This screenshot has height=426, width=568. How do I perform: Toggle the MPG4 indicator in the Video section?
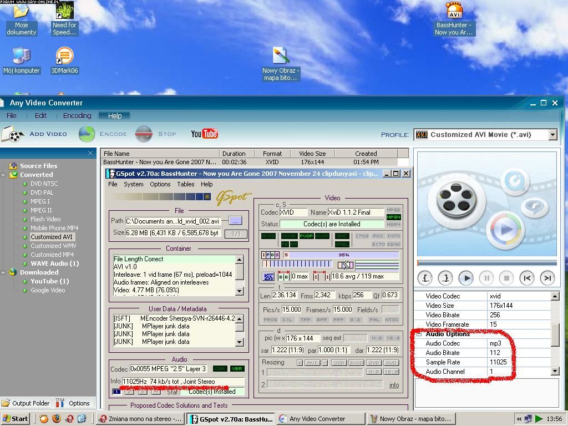click(x=393, y=217)
